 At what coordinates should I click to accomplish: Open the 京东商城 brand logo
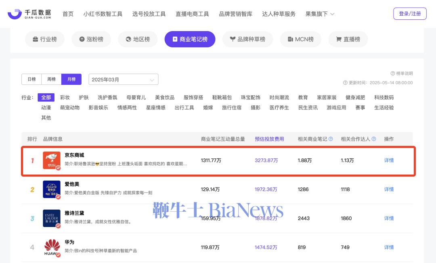52,160
